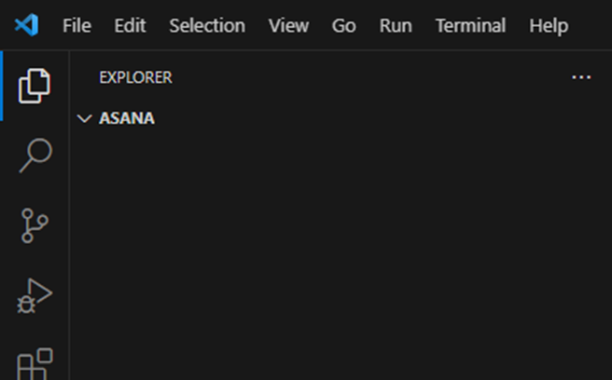Open the View menu
Screen dimensions: 612x380
point(288,25)
